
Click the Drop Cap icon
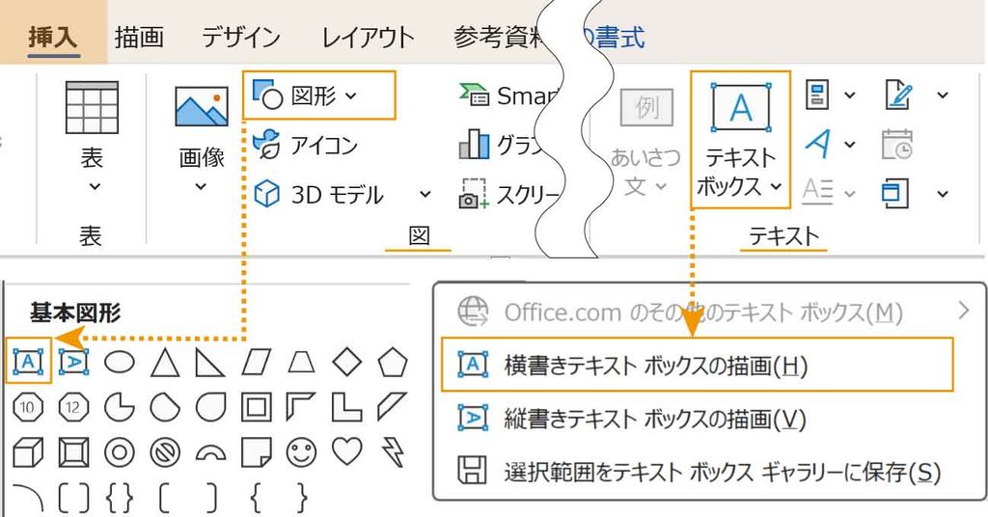point(818,193)
